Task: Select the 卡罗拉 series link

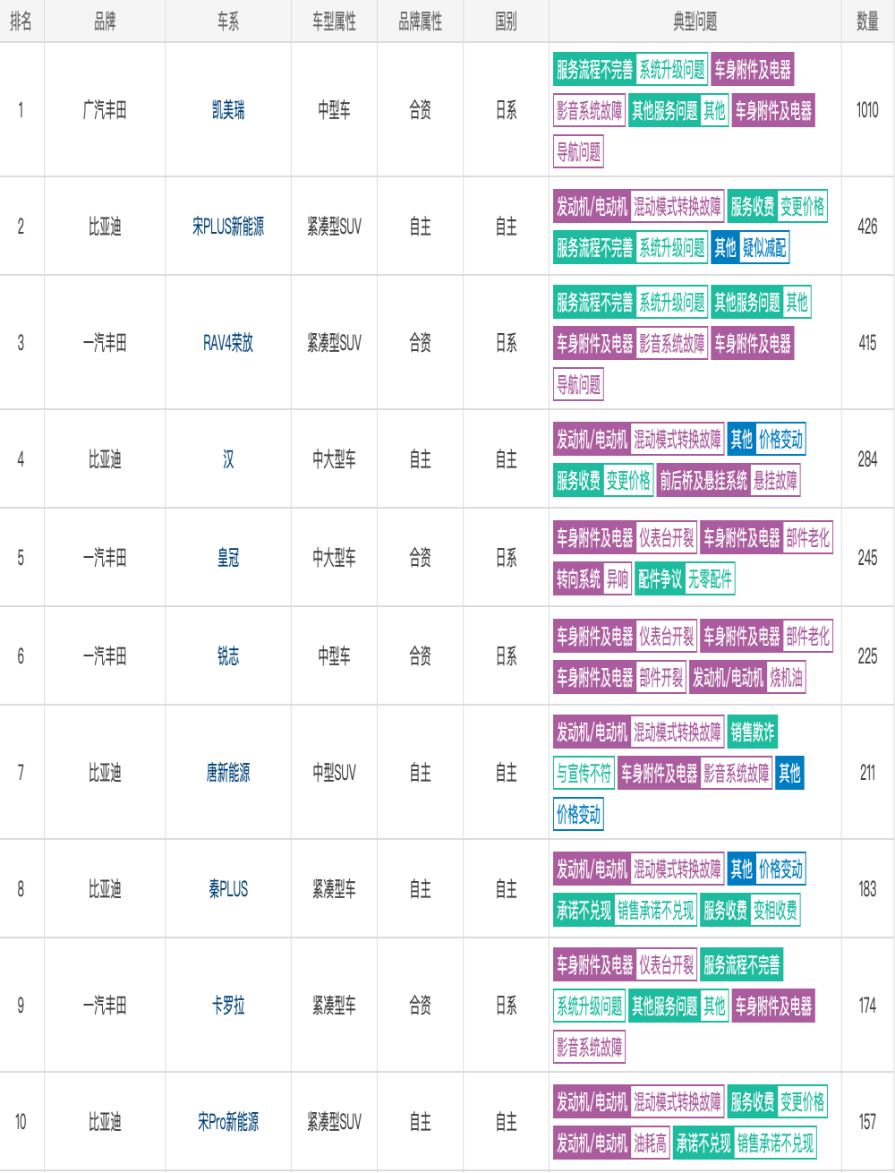Action: (x=228, y=1006)
